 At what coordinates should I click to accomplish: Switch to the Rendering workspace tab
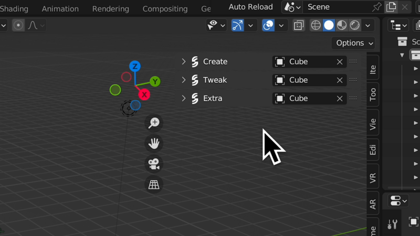coord(110,9)
